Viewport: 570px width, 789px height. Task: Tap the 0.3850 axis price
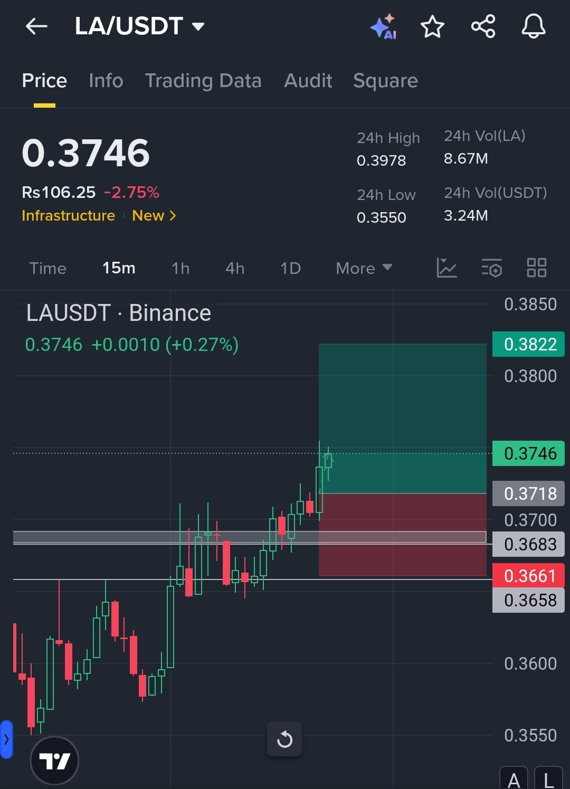pos(530,305)
